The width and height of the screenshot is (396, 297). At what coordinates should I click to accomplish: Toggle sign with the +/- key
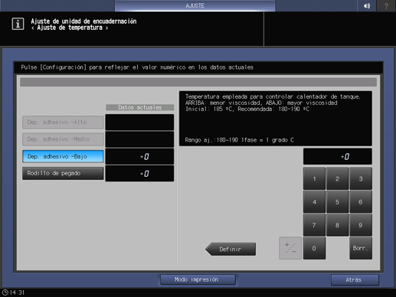coord(290,248)
